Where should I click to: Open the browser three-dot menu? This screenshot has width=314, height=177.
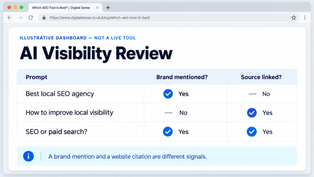tap(305, 18)
